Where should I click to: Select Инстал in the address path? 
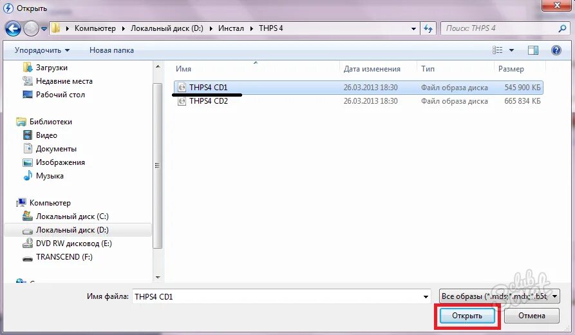tap(231, 28)
